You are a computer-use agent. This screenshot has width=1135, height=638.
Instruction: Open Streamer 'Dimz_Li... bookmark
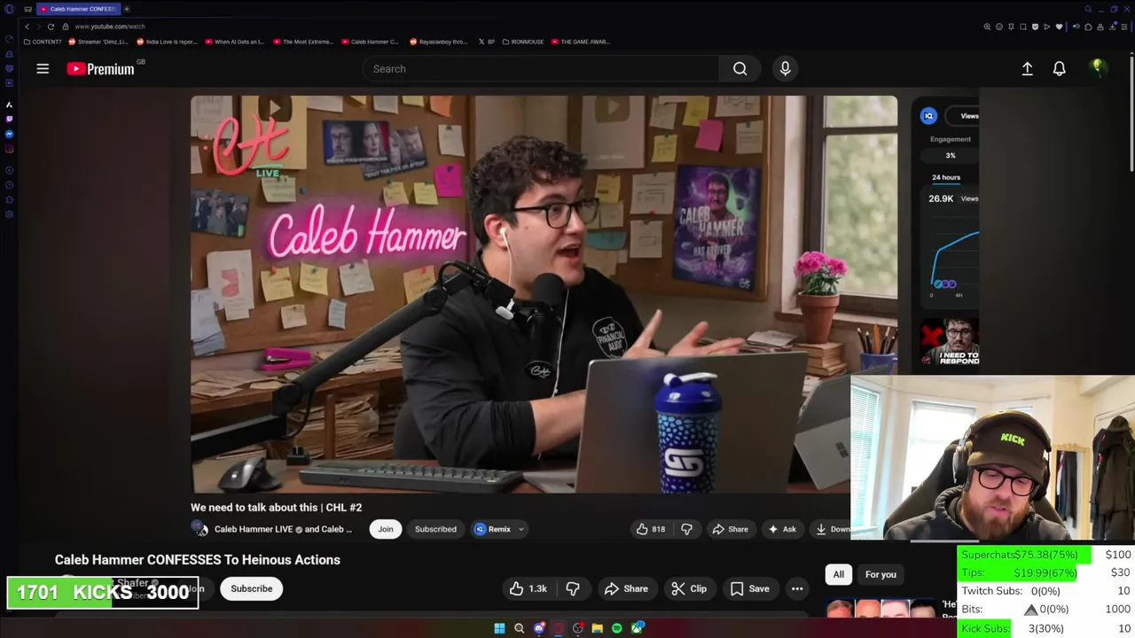coord(98,42)
